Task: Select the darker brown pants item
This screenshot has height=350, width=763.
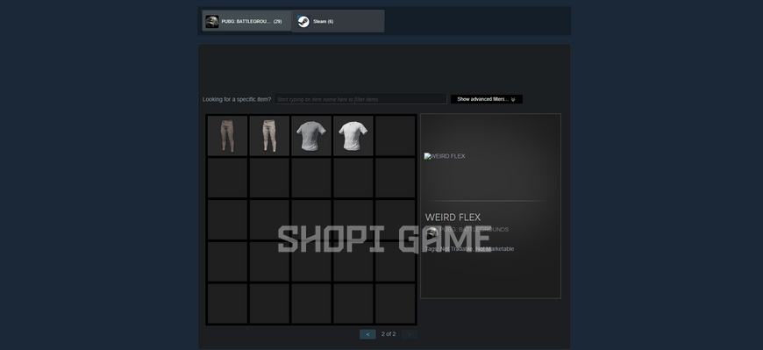Action: [228, 136]
